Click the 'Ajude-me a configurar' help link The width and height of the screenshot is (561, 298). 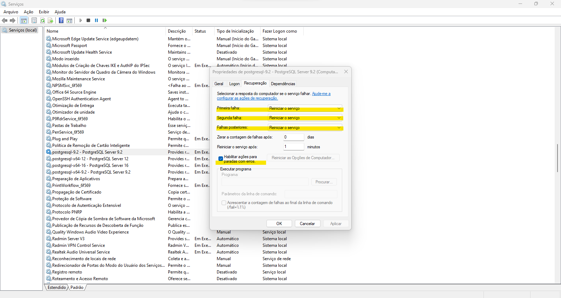point(321,94)
